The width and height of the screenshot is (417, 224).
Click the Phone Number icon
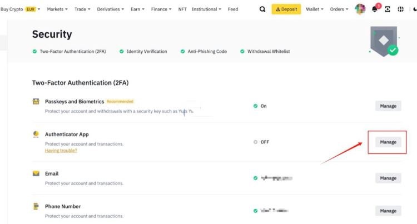pyautogui.click(x=36, y=206)
